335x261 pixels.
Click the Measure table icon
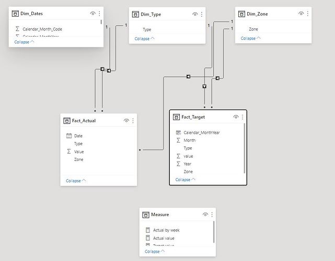point(146,215)
